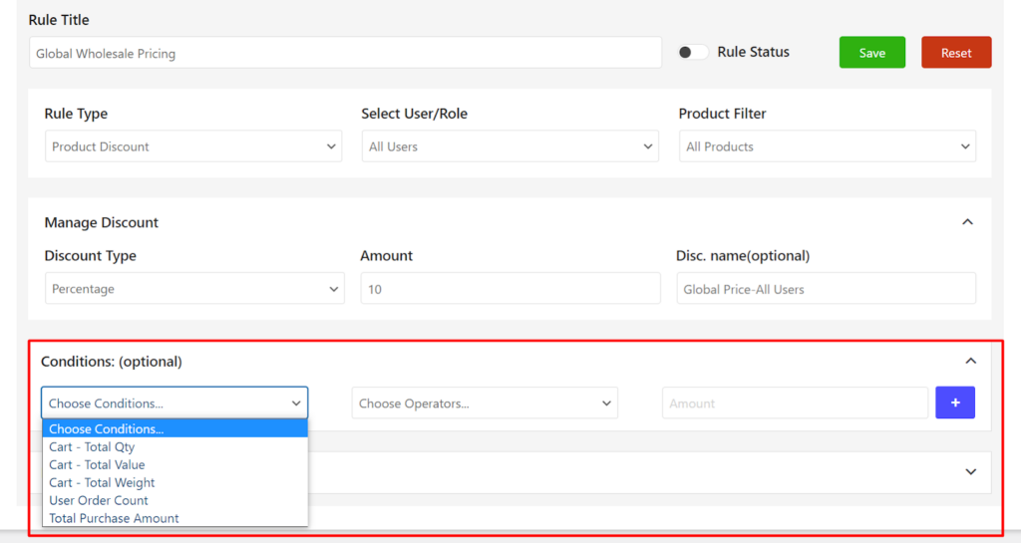The width and height of the screenshot is (1021, 543).
Task: Select Cart - Total Weight option
Action: 174,482
